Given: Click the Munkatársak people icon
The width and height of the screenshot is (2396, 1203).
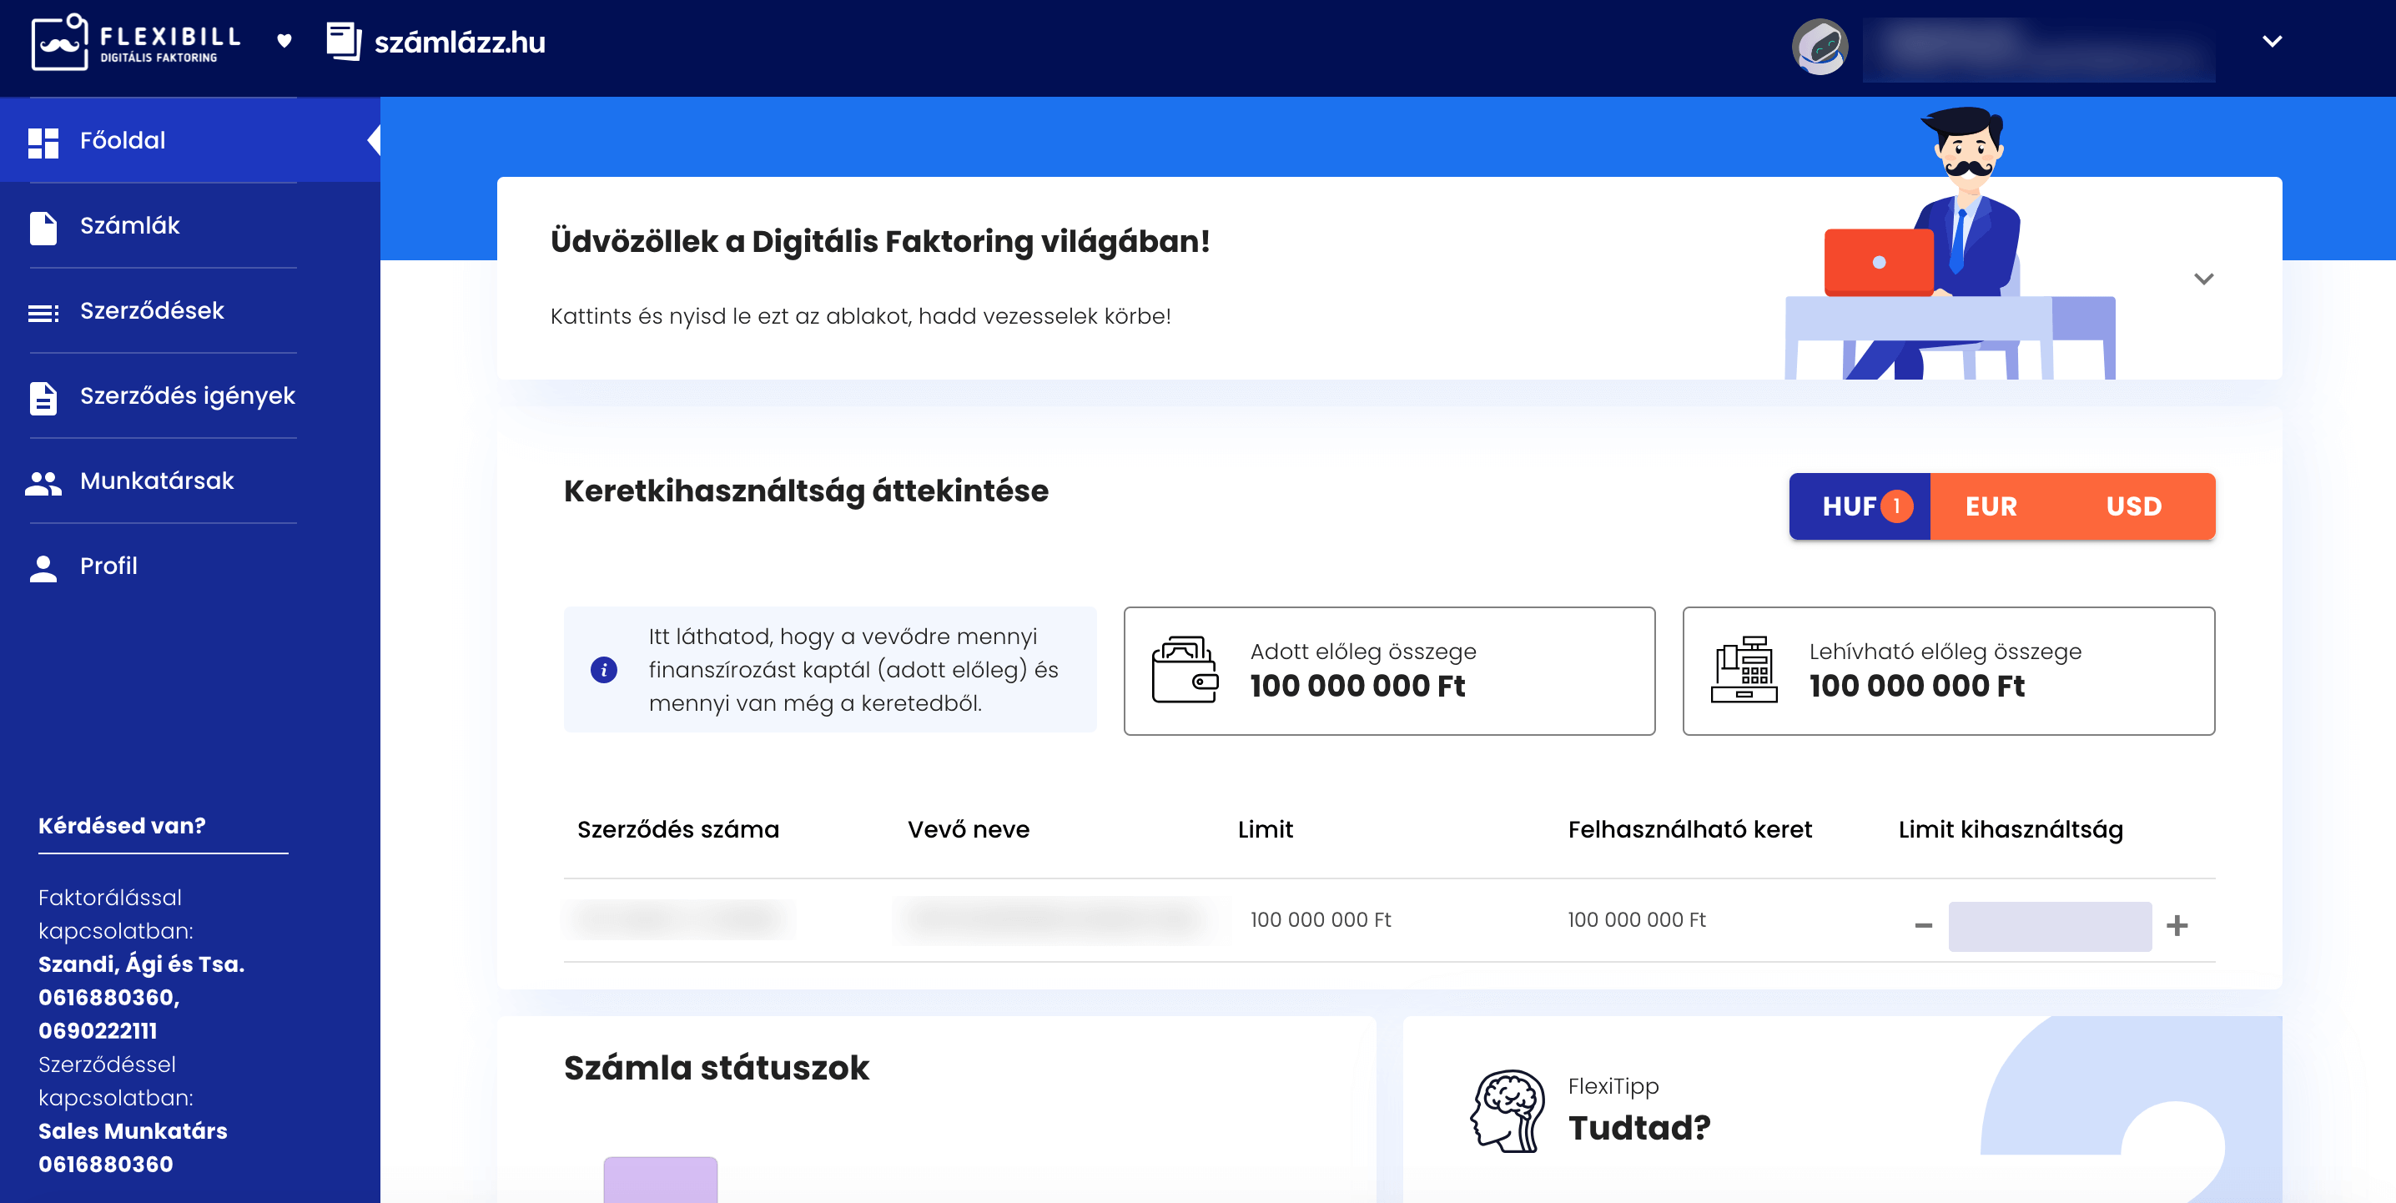Looking at the screenshot, I should pos(43,483).
